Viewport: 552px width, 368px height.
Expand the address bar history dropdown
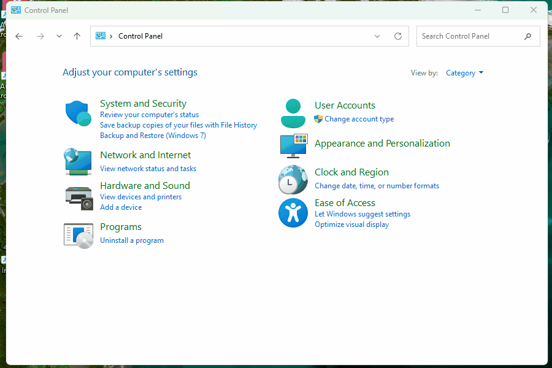pyautogui.click(x=377, y=36)
